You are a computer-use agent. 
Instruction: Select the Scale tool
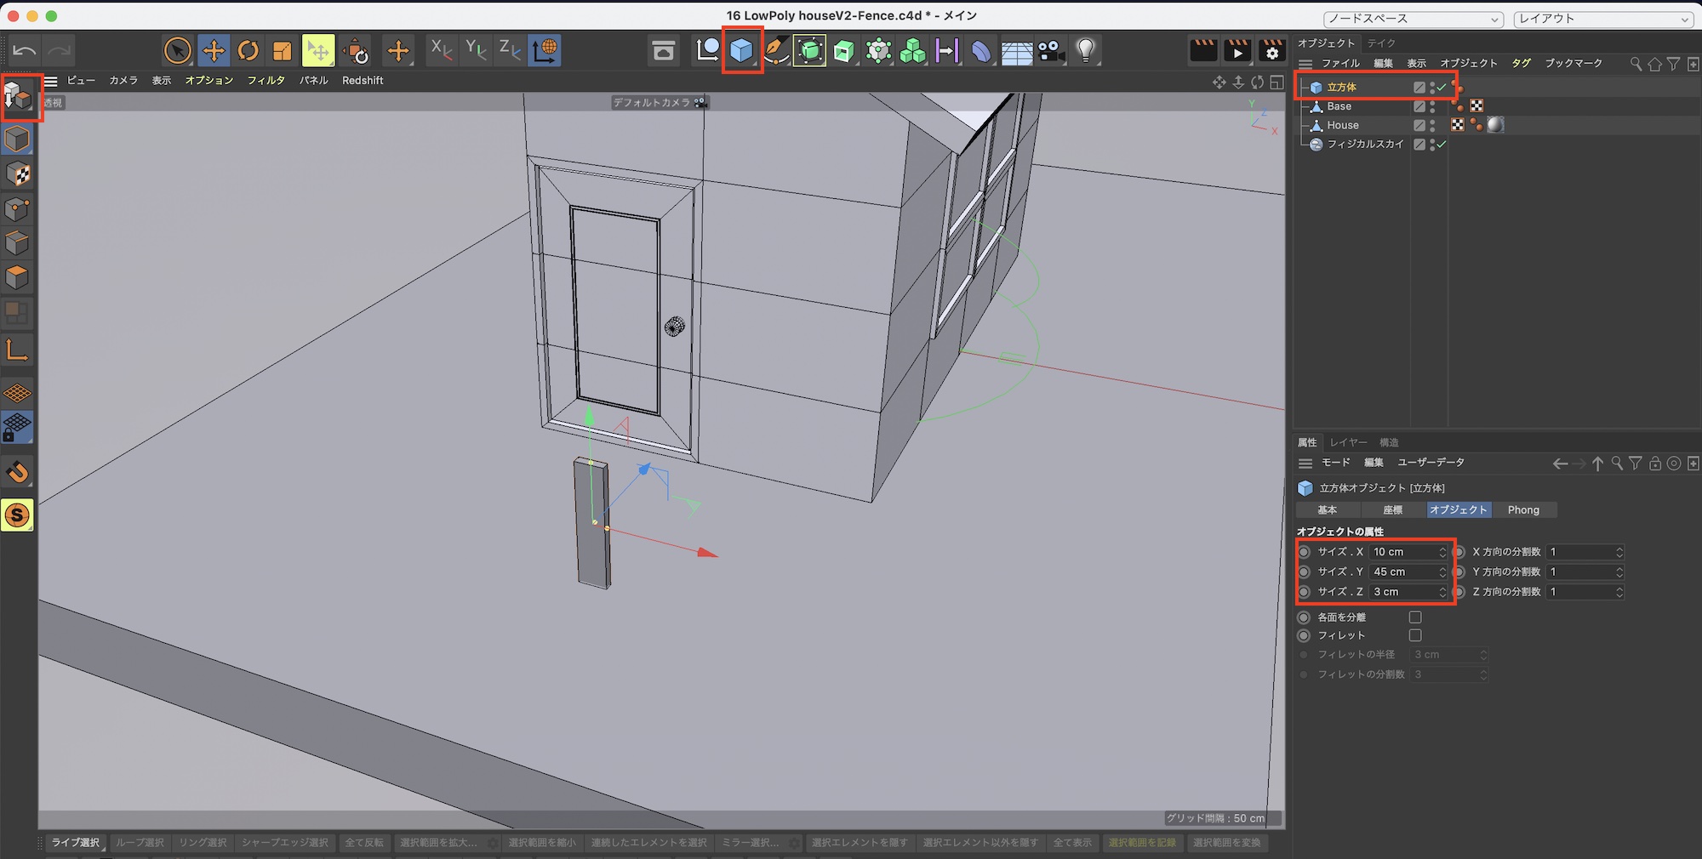coord(282,51)
